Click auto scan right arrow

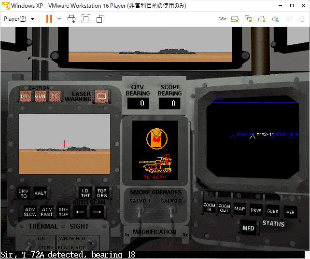pyautogui.click(x=97, y=212)
